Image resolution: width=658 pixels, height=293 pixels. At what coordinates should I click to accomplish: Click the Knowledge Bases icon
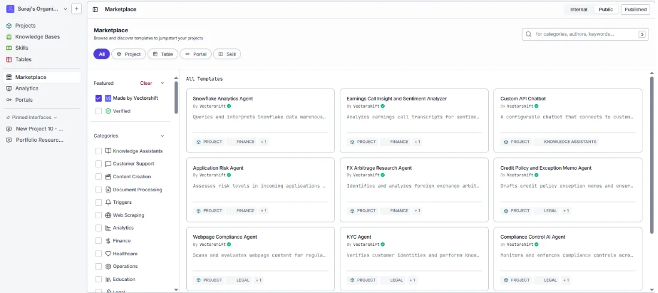9,37
